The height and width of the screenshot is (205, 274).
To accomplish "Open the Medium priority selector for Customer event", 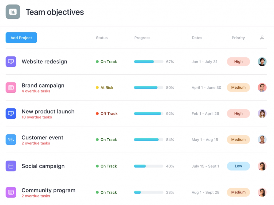I will (x=238, y=139).
